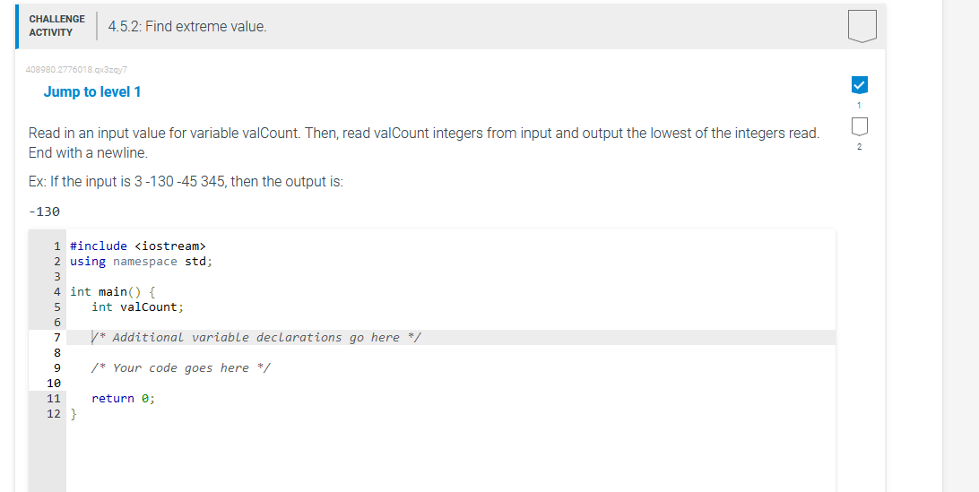Click the blank editor area below code

click(449, 457)
